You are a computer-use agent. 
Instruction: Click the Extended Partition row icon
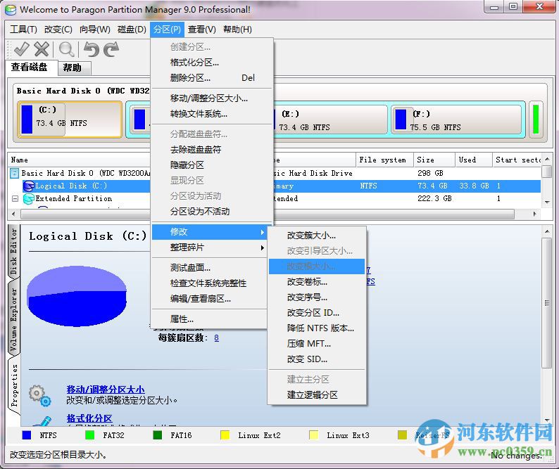pos(29,199)
